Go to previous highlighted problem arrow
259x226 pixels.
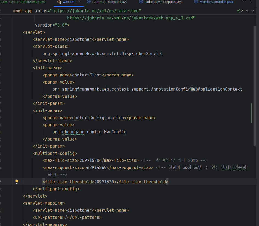tap(247, 11)
